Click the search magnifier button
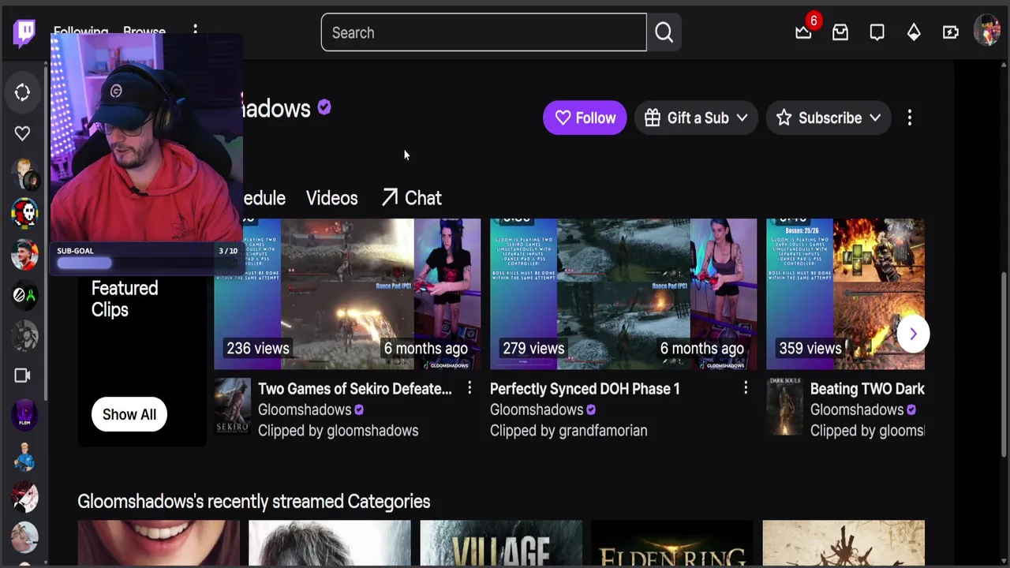The height and width of the screenshot is (568, 1010). pos(664,32)
